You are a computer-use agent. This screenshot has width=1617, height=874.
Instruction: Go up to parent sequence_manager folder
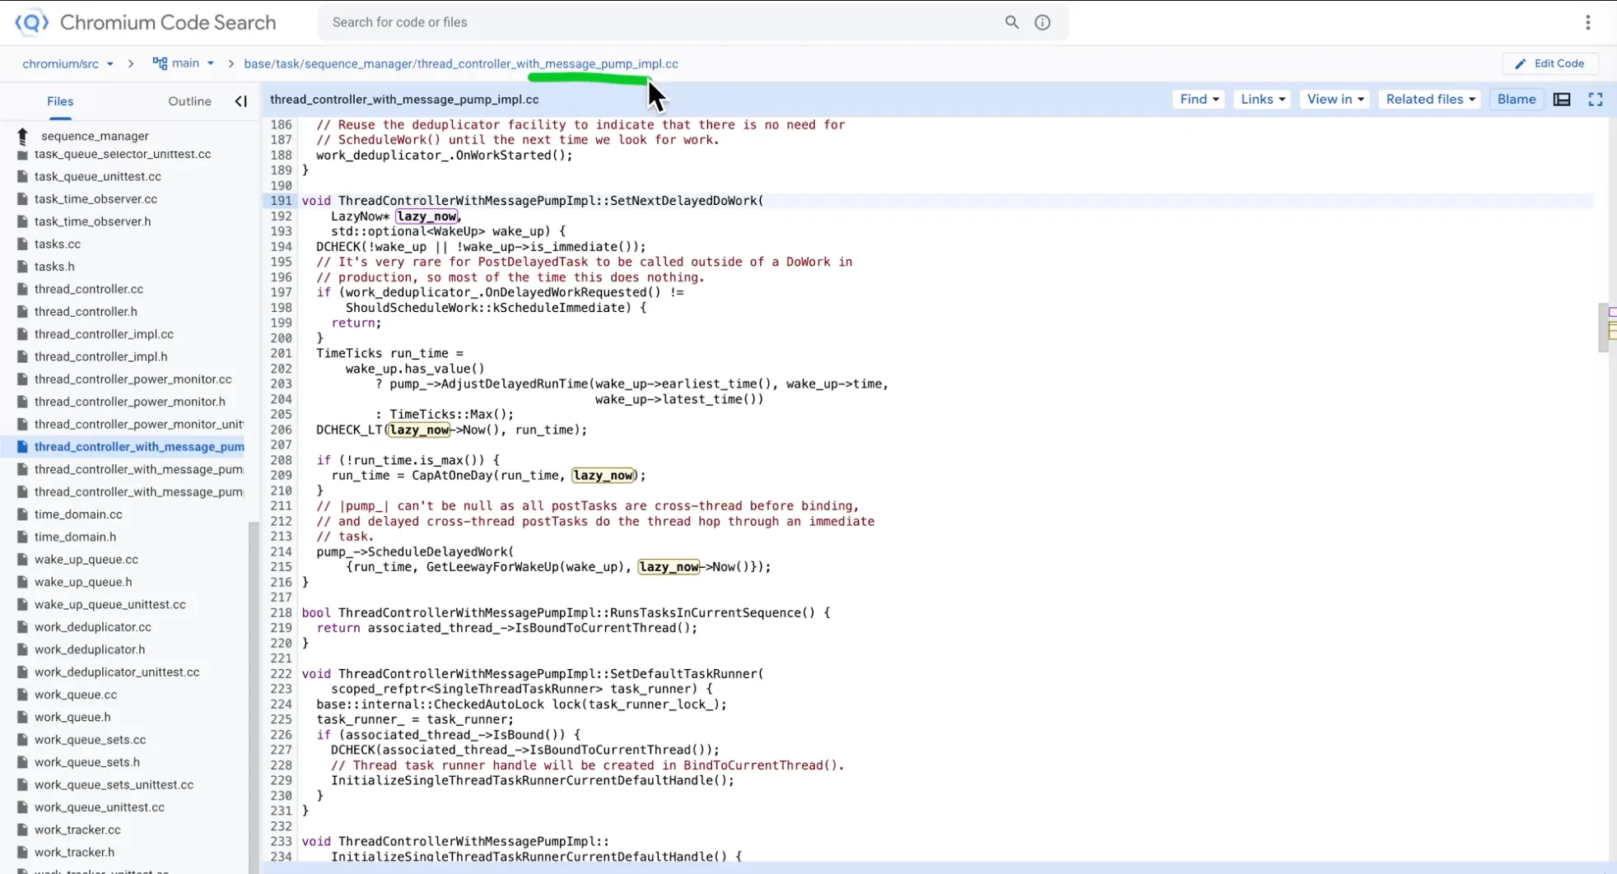coord(22,136)
